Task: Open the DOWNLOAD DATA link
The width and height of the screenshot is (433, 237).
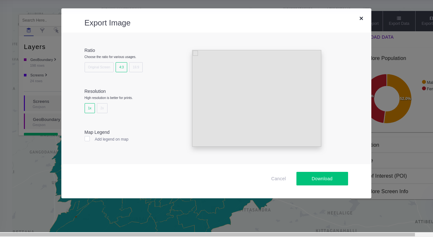Action: click(x=382, y=37)
